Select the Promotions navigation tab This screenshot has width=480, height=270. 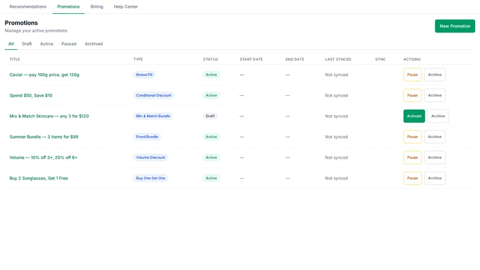68,7
